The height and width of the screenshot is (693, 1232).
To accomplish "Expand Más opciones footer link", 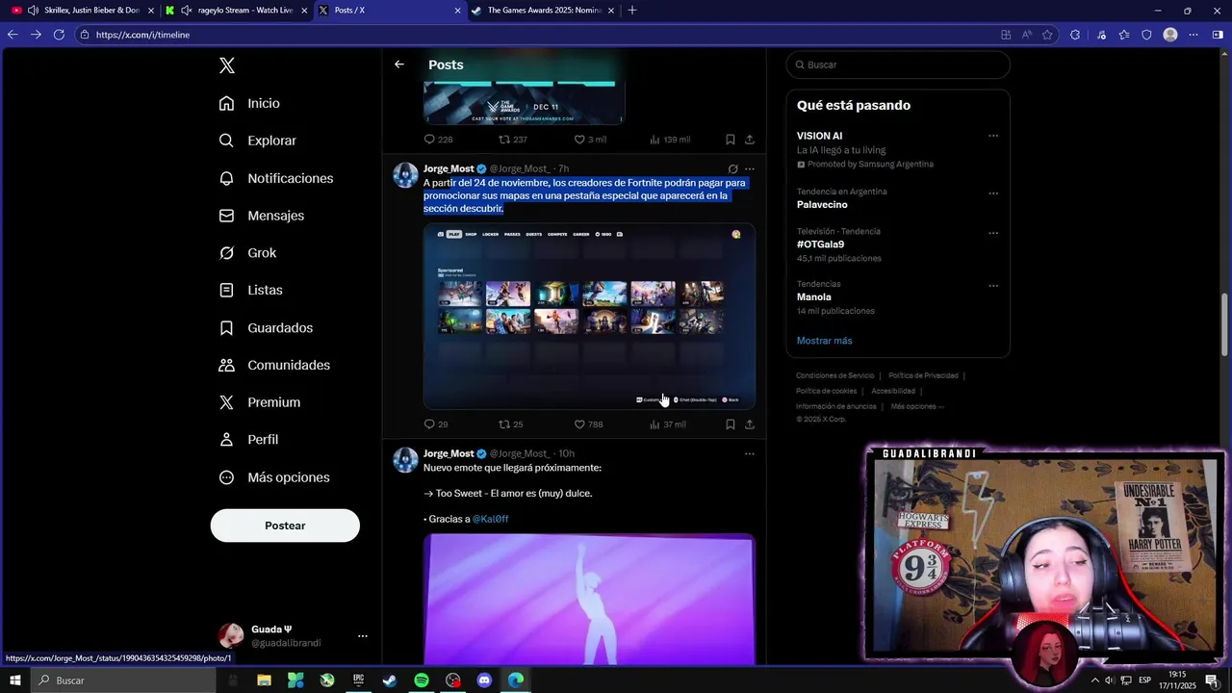I will (x=917, y=406).
